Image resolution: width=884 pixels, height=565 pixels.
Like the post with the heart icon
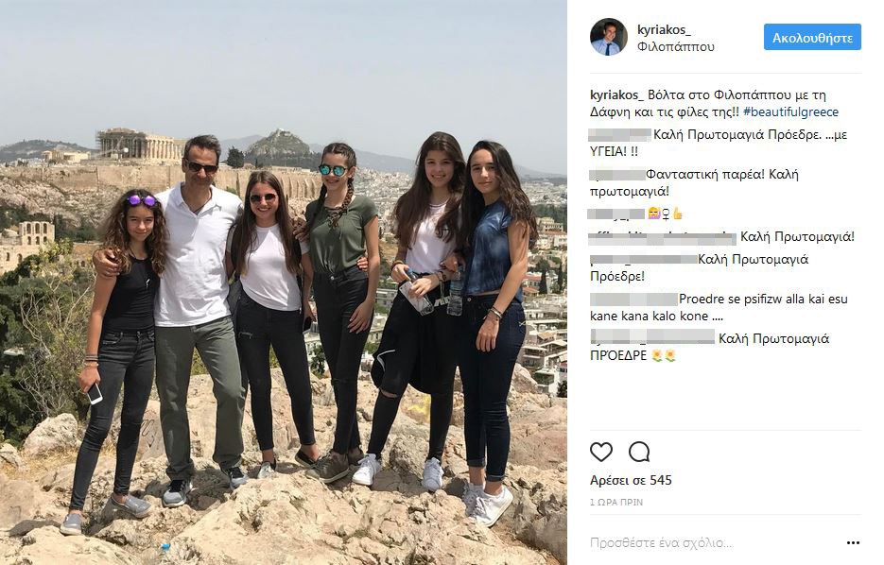(x=601, y=452)
